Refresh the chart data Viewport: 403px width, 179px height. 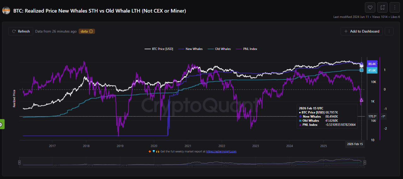(21, 31)
